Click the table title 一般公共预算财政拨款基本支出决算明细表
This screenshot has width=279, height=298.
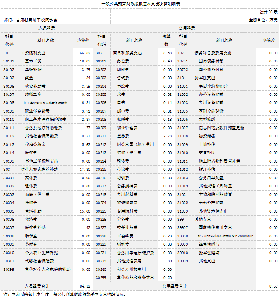coord(140,4)
